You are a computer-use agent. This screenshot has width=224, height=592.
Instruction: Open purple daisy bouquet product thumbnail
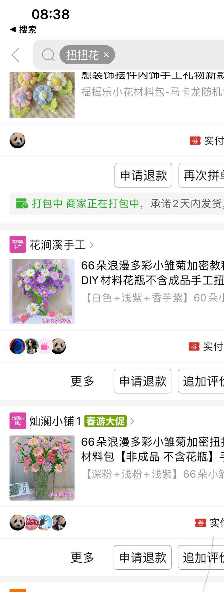(42, 291)
